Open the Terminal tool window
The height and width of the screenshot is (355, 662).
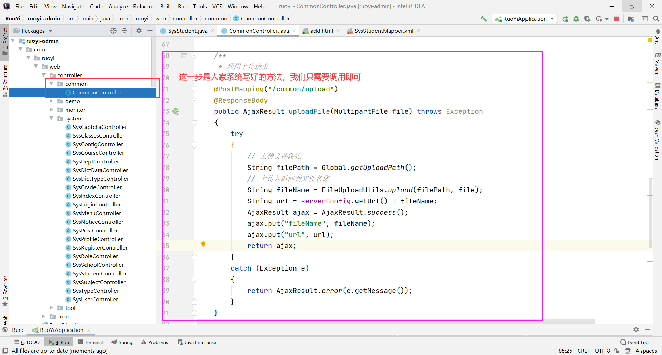(90, 342)
